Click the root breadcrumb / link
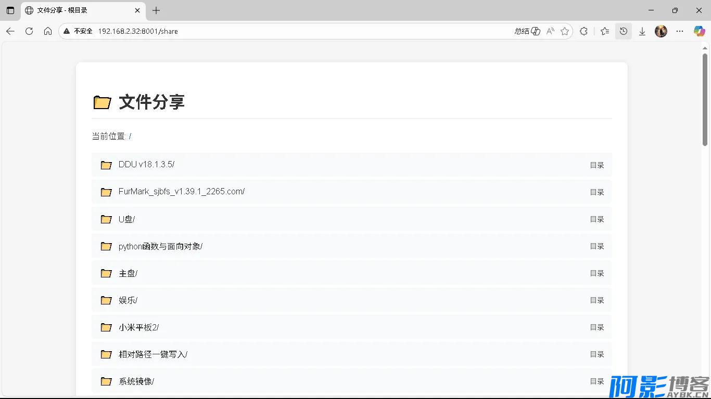Viewport: 711px width, 399px height. 130,136
